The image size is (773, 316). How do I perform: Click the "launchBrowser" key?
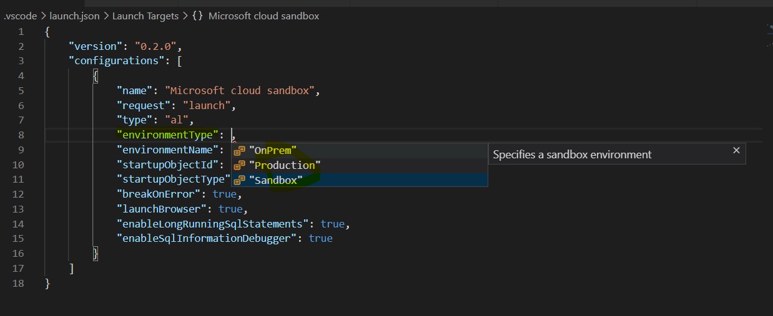point(161,209)
